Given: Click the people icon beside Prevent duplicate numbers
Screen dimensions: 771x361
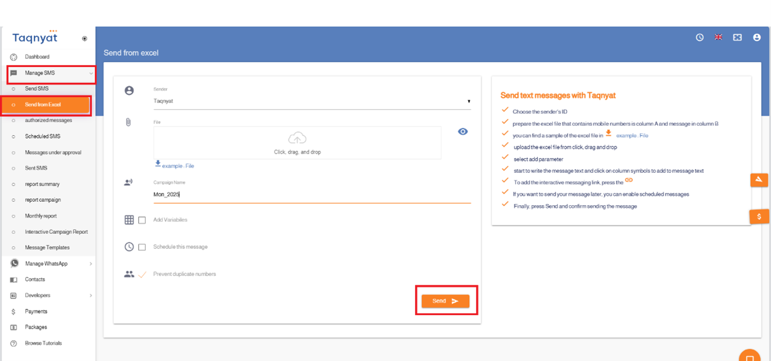Looking at the screenshot, I should tap(129, 274).
